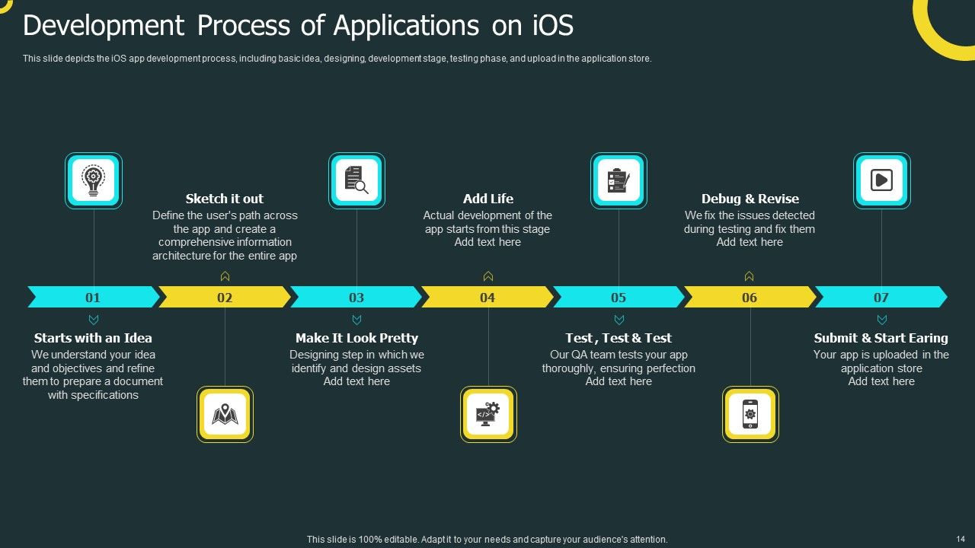Click the down chevron under step 01
This screenshot has width=975, height=548.
94,320
